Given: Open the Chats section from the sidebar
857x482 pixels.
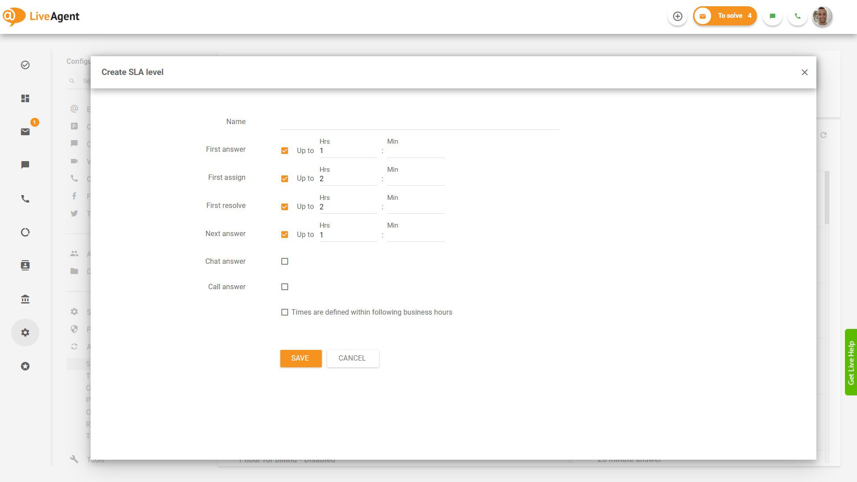Looking at the screenshot, I should (25, 165).
